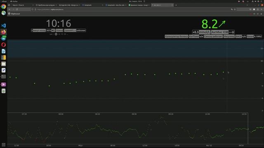Switch to the 'Дневник Сахара' Google tab
The width and height of the screenshot is (264, 148).
click(x=139, y=5)
